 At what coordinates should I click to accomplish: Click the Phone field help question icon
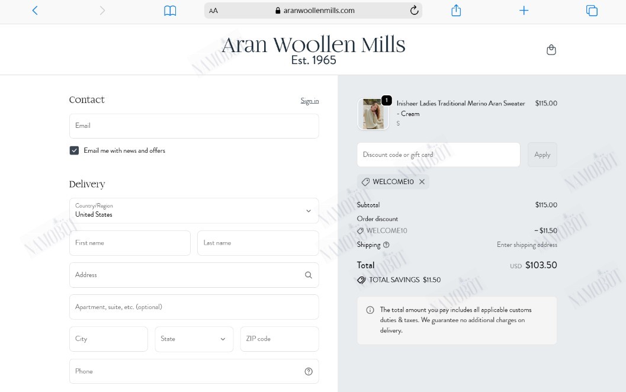point(308,371)
